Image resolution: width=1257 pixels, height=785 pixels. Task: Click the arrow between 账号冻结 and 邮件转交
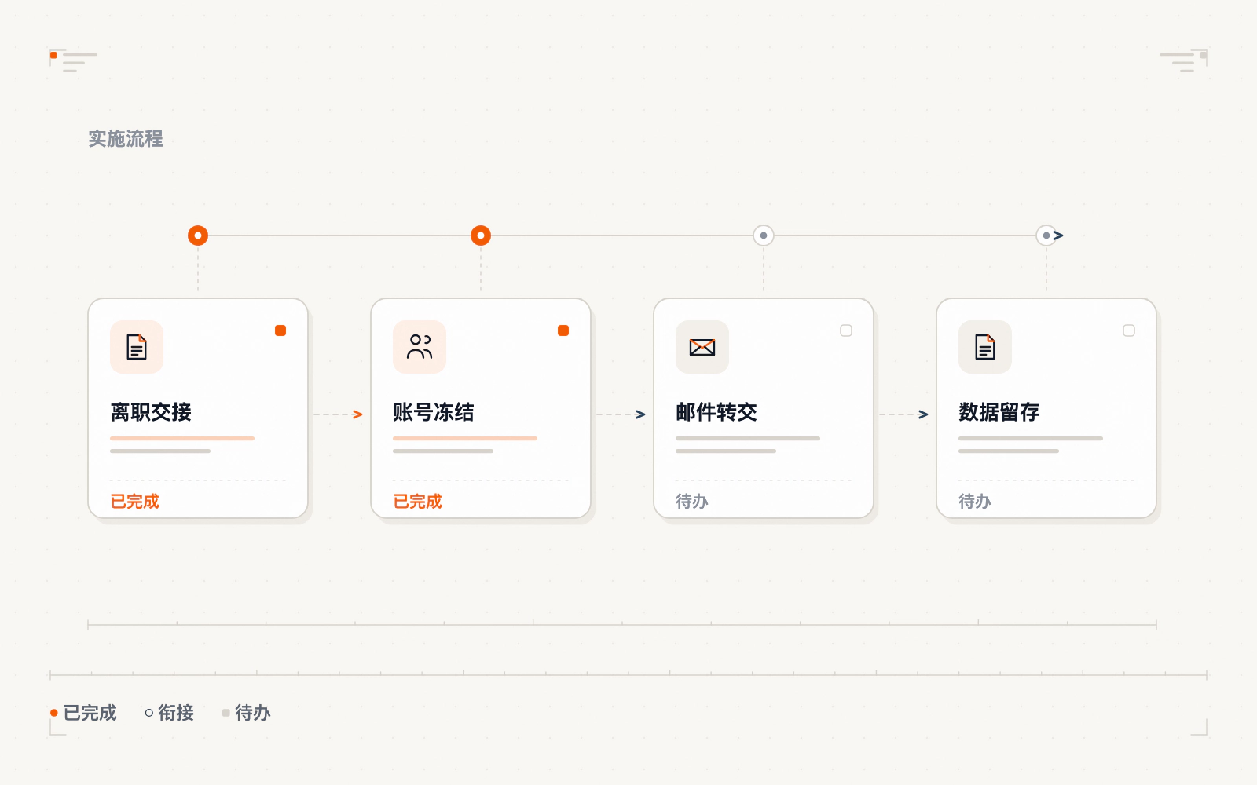[640, 414]
